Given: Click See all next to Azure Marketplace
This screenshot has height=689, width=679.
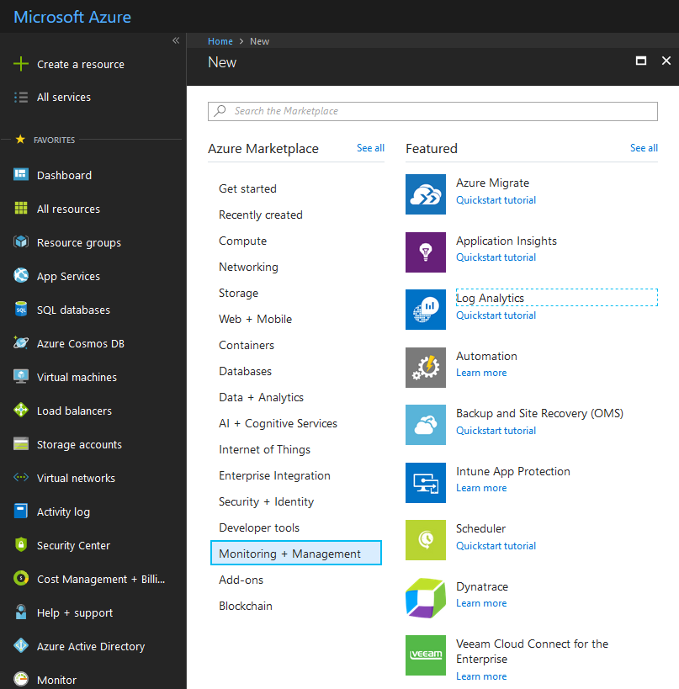Looking at the screenshot, I should (x=370, y=148).
